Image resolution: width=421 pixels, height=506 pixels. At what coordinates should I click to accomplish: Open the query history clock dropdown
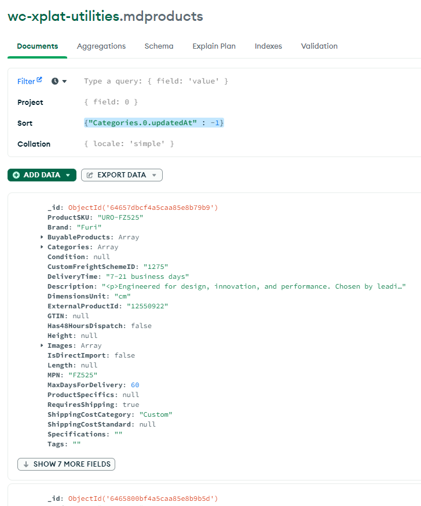coord(55,81)
